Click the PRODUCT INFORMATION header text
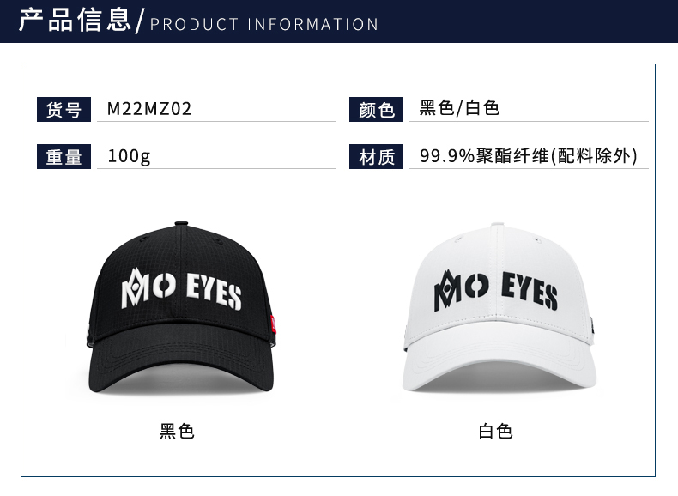The width and height of the screenshot is (678, 496). (264, 24)
